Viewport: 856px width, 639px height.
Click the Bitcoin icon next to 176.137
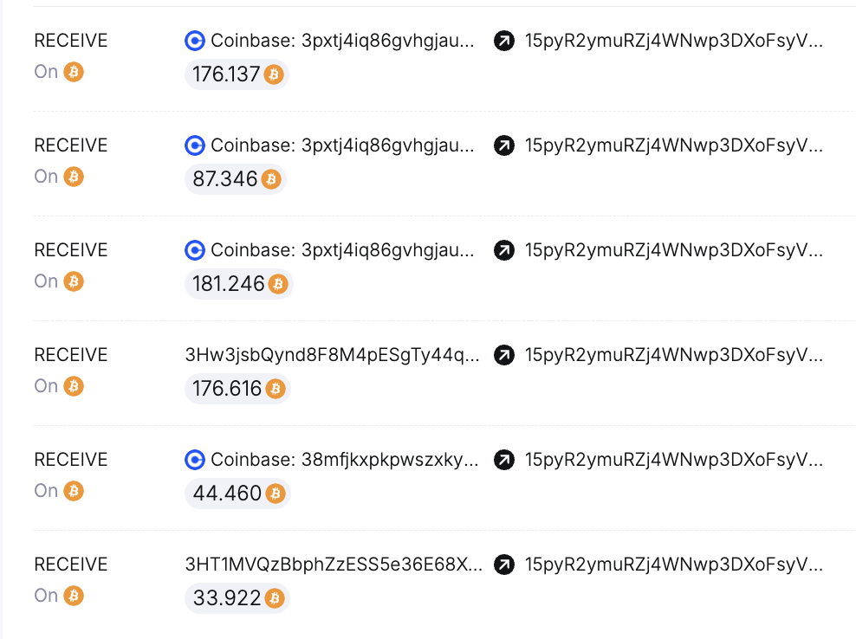[275, 75]
